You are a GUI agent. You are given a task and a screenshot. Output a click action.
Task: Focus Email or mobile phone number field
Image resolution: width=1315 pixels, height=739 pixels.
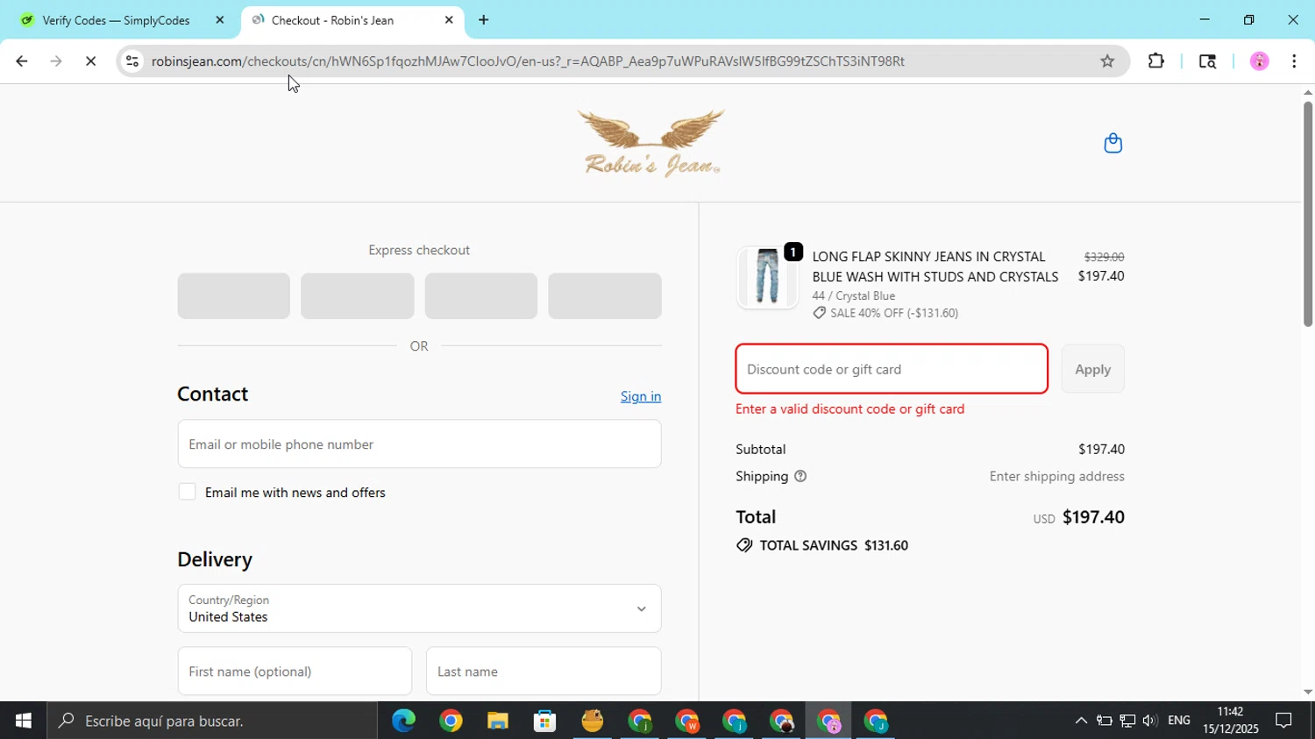click(x=419, y=444)
